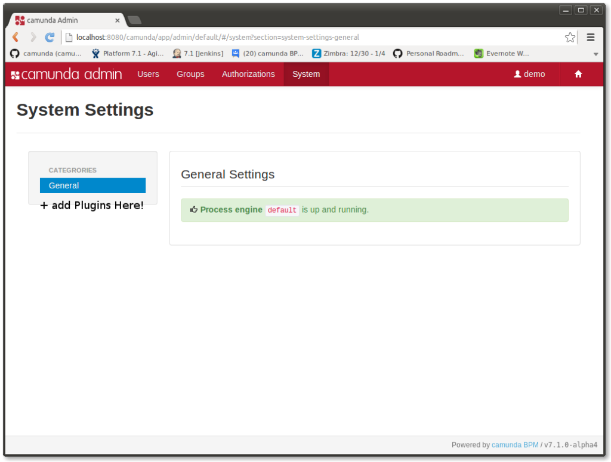
Task: Open the browser hamburger menu
Action: [590, 37]
